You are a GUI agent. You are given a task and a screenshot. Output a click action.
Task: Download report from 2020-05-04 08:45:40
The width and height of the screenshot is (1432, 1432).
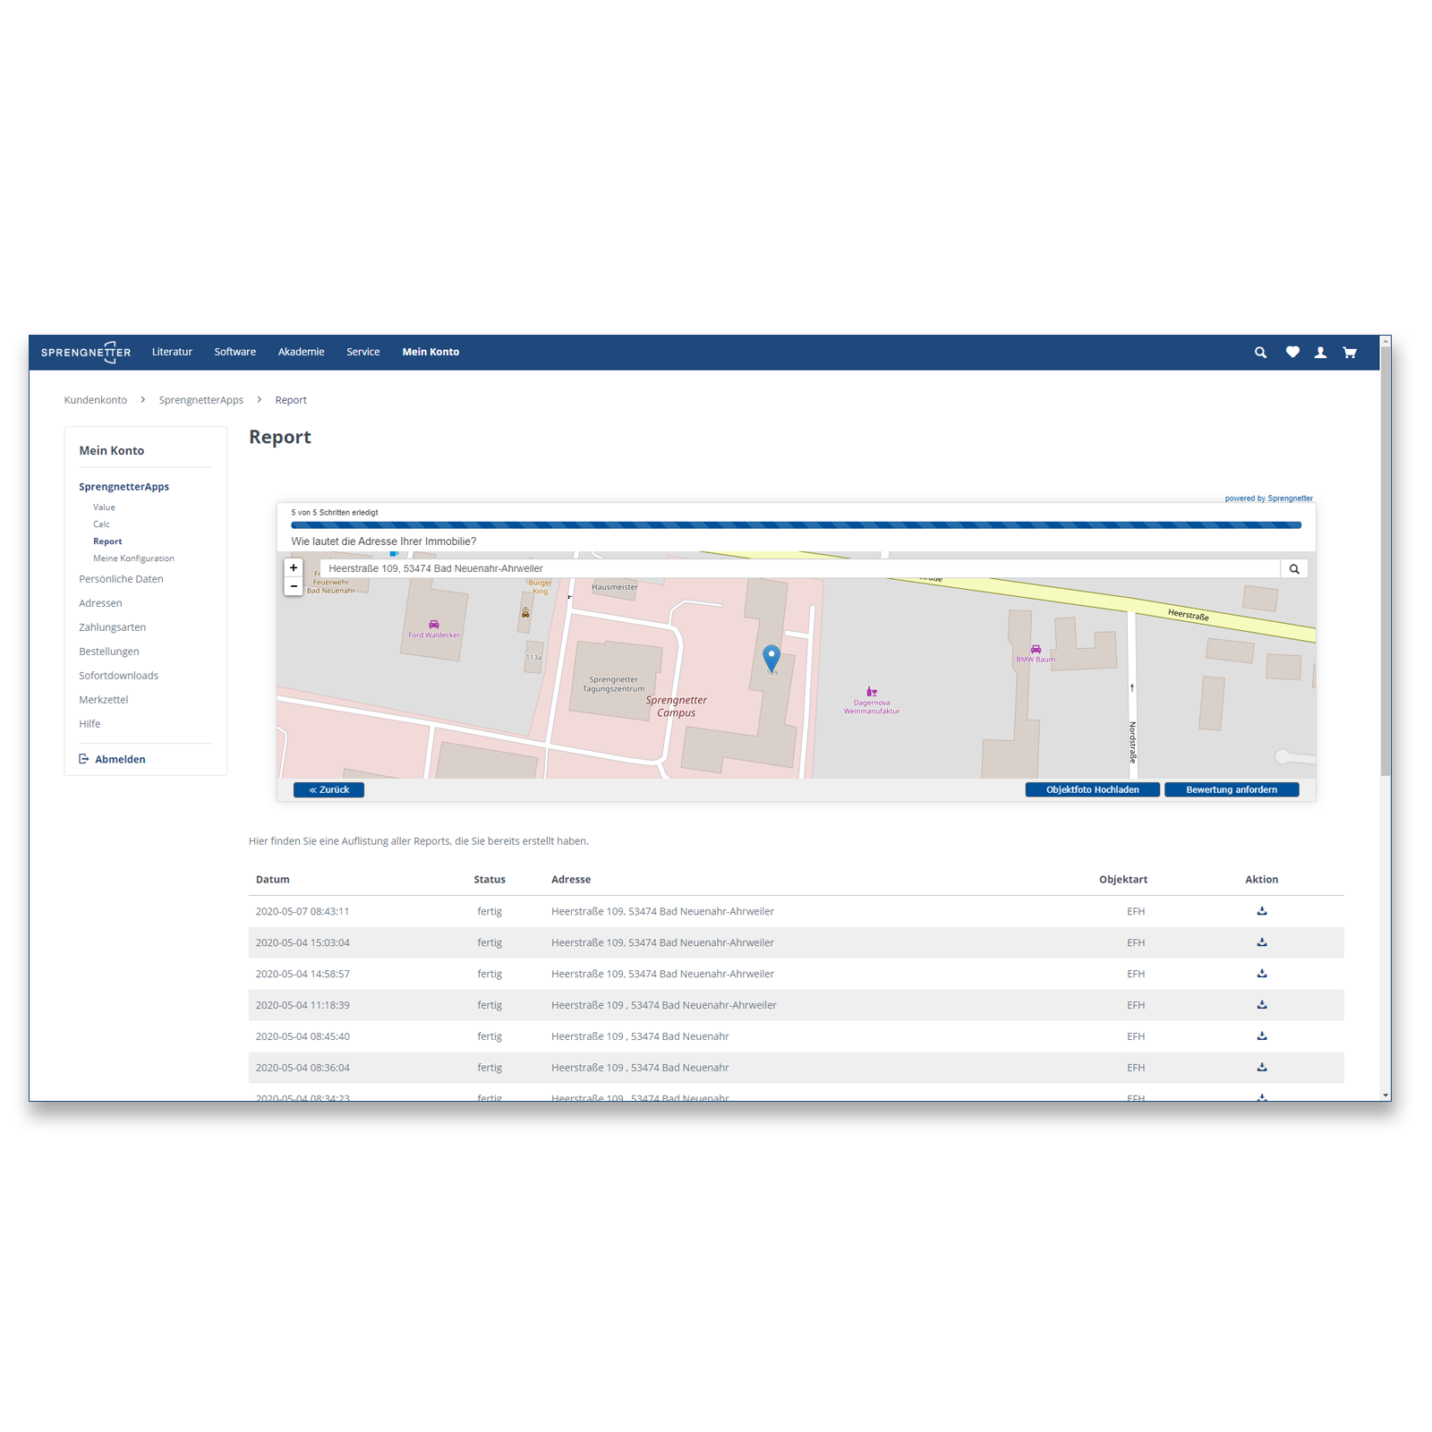point(1262,1036)
